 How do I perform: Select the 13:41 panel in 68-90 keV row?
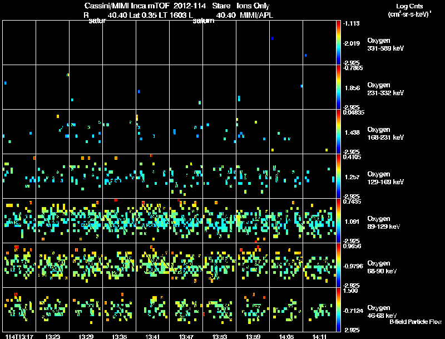pos(152,265)
